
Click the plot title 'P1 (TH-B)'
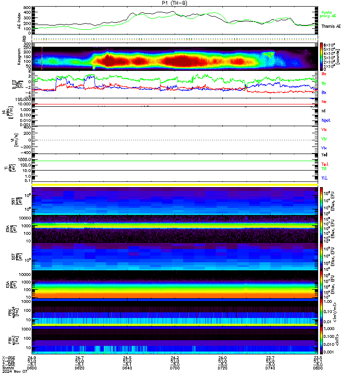coord(175,3)
